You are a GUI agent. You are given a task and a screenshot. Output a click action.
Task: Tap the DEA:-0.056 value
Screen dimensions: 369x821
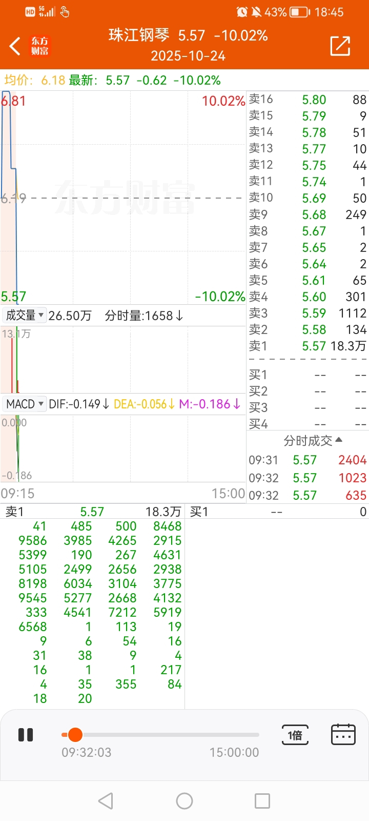click(144, 404)
